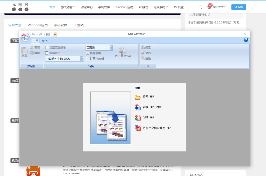Open PC游戏 in the top website navigation
This screenshot has height=176, width=266.
143,7
